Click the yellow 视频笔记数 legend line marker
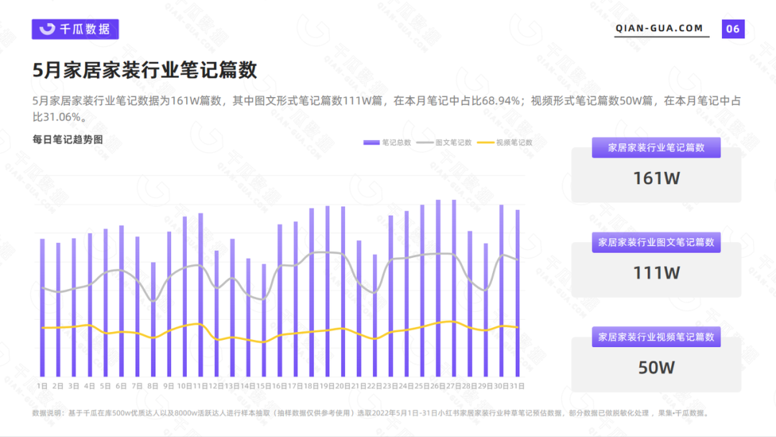776x437 pixels. [x=486, y=142]
